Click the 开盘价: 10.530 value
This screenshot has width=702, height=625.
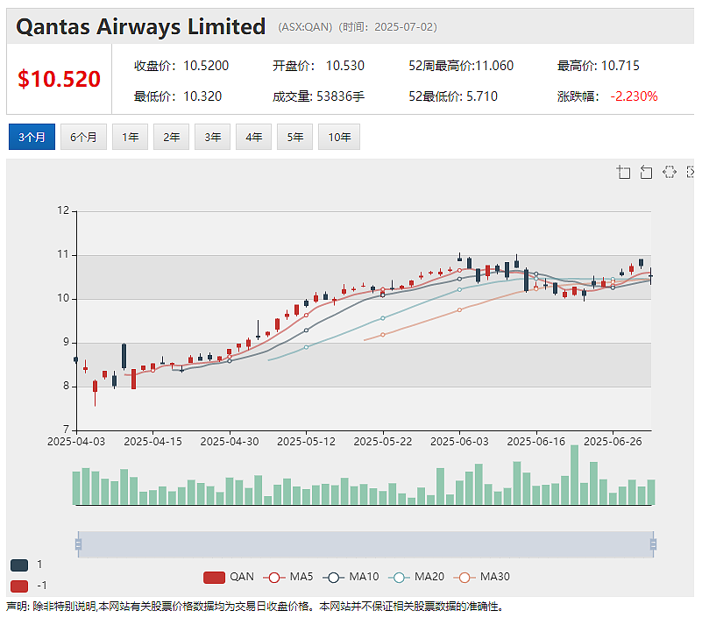[x=318, y=66]
